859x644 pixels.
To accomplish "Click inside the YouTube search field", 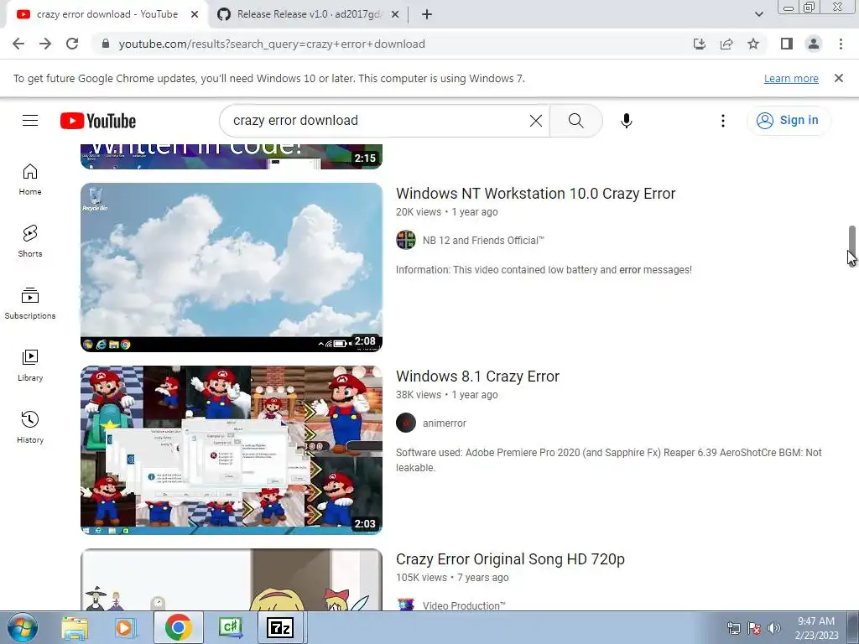I will (378, 121).
